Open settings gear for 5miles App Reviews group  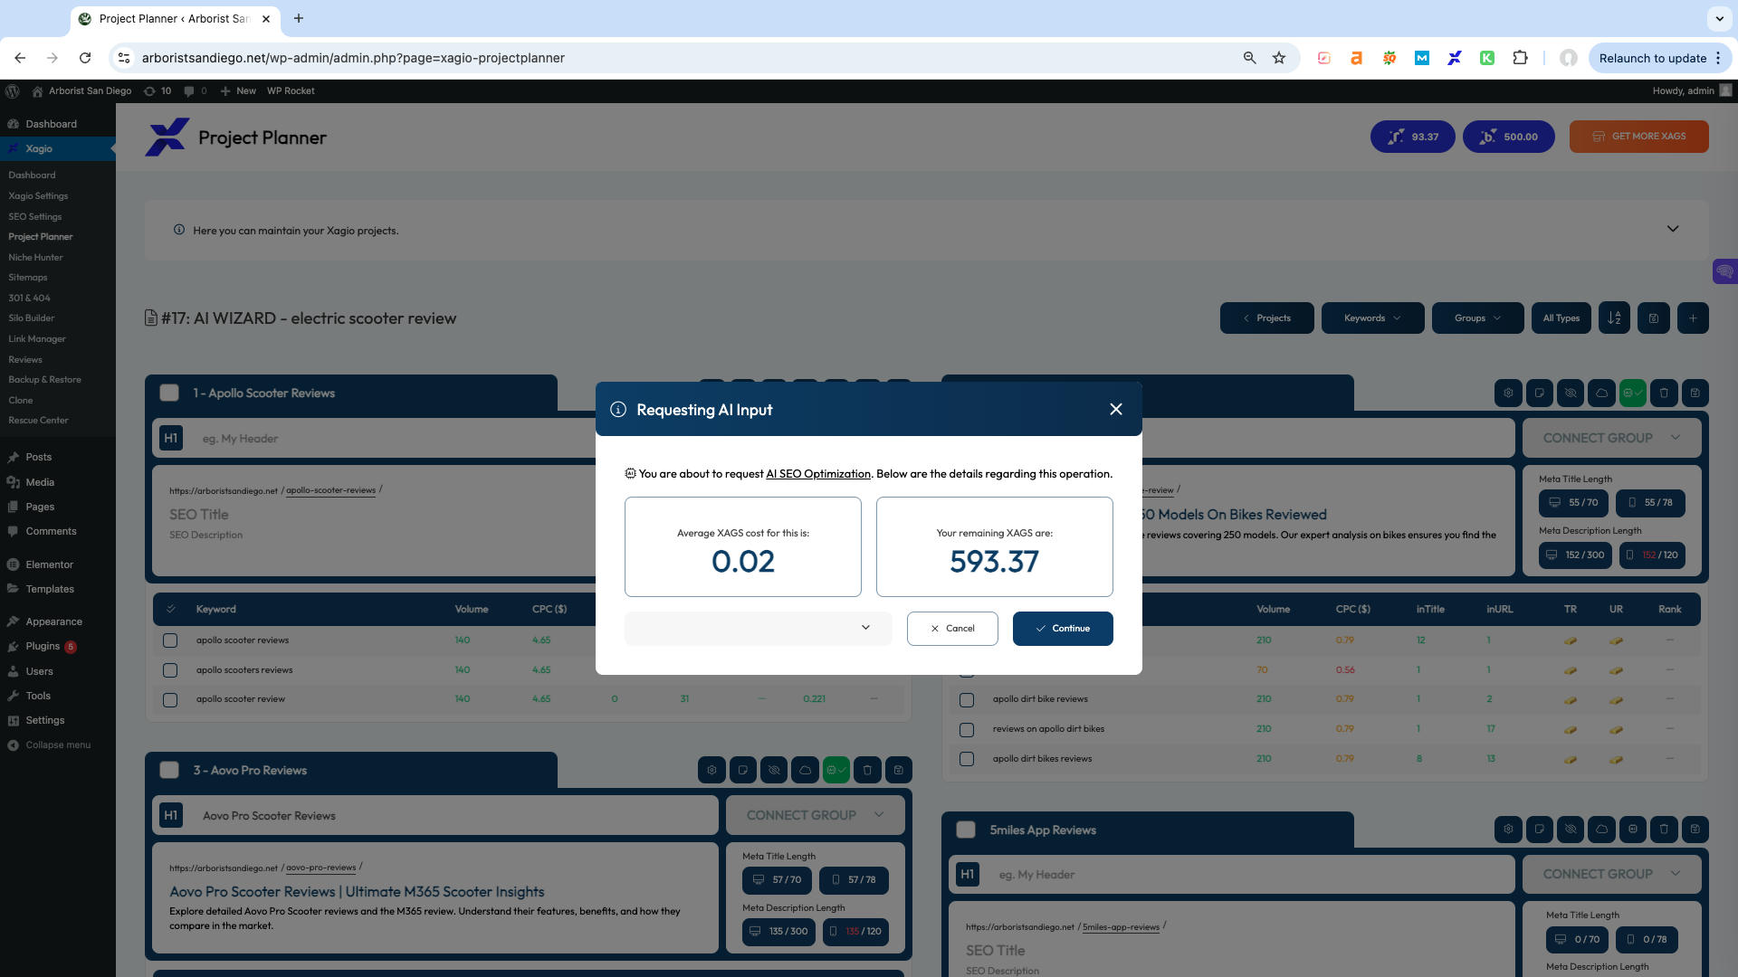coord(1508,830)
